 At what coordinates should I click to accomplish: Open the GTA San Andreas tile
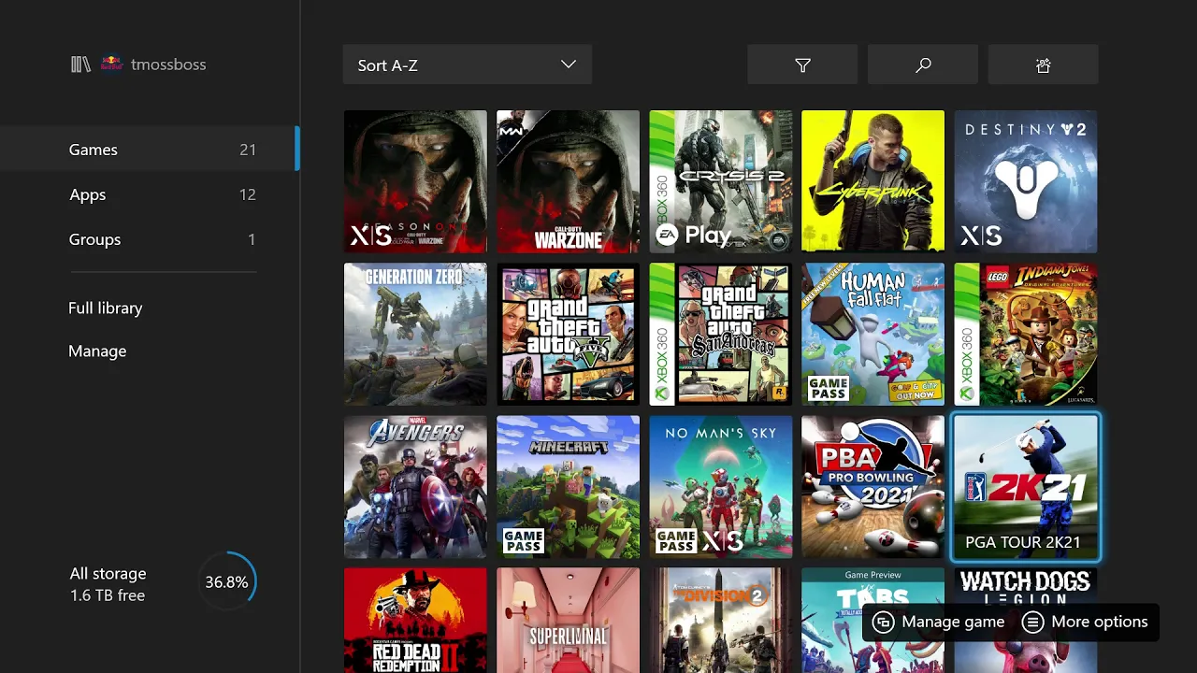[721, 334]
